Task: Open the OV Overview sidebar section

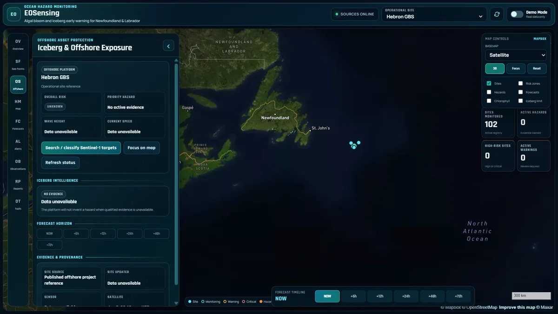Action: point(18,45)
